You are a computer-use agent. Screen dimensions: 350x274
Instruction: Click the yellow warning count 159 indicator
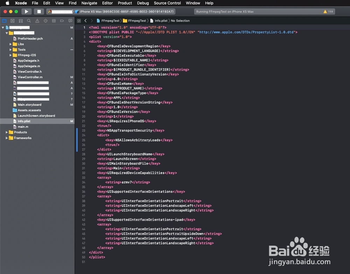(328, 12)
